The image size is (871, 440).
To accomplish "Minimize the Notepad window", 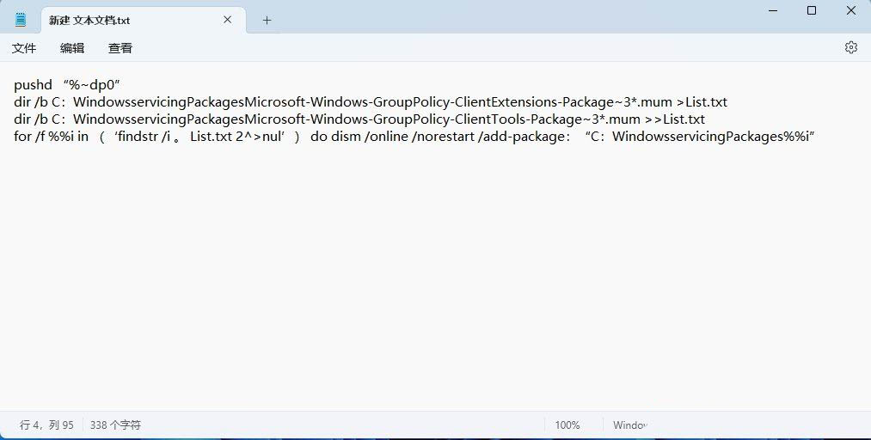I will (772, 10).
